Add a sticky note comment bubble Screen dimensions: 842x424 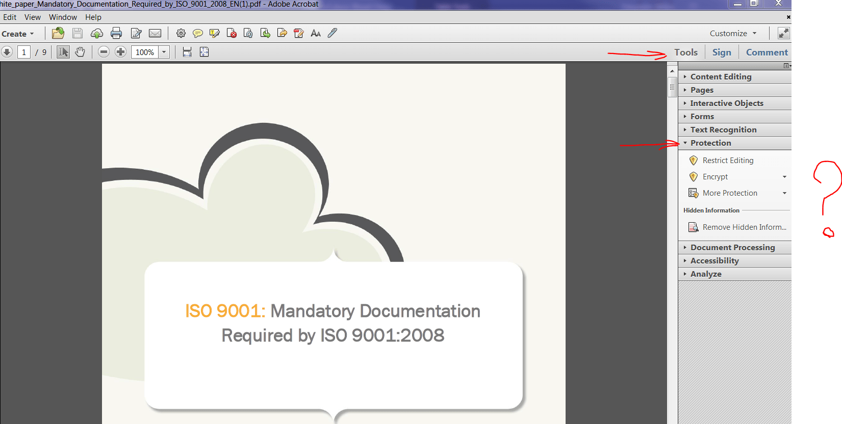click(x=198, y=33)
